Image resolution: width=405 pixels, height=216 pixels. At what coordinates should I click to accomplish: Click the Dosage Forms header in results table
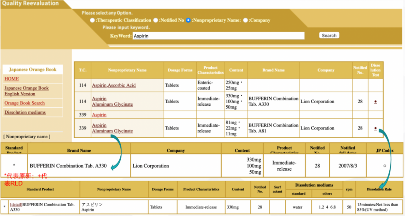(180, 70)
